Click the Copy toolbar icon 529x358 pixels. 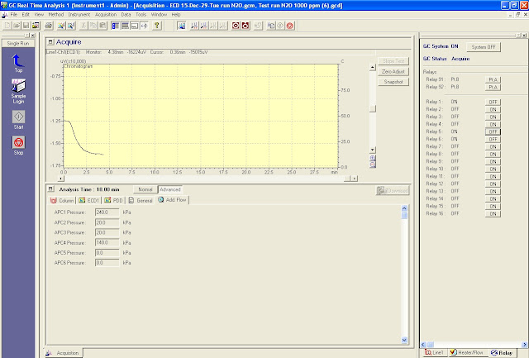click(x=93, y=26)
